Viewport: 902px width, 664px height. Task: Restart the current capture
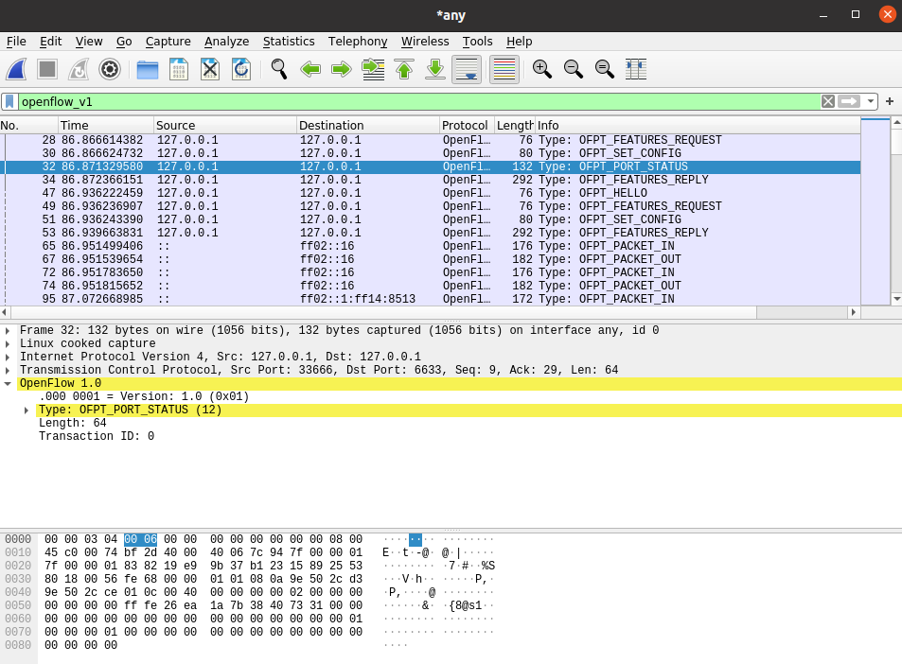click(79, 70)
